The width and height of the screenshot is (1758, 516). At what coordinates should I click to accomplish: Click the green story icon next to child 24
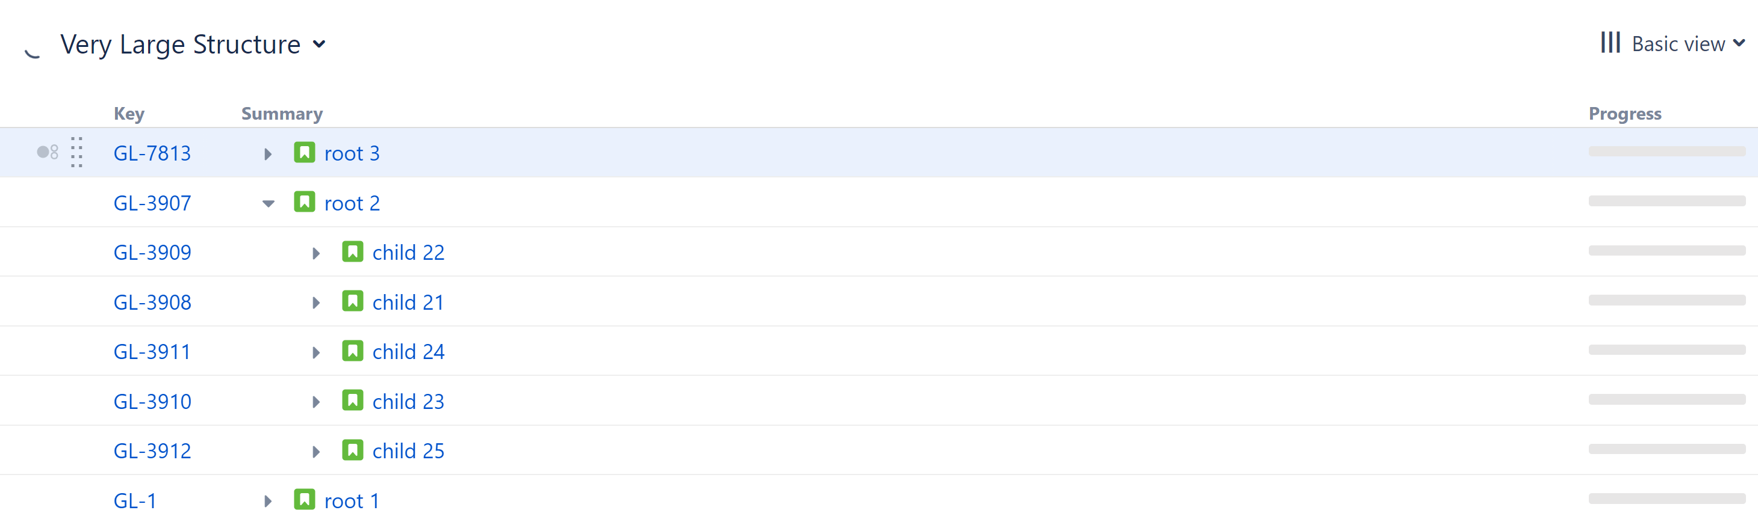pos(352,351)
